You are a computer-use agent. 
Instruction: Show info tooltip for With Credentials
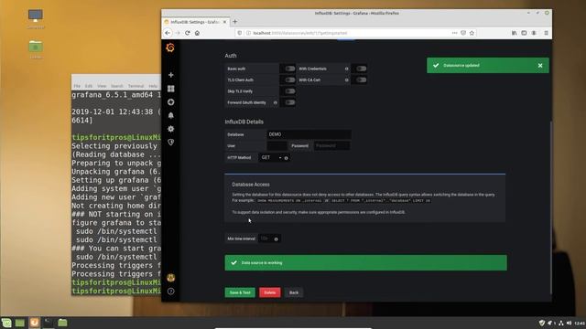[x=346, y=69]
